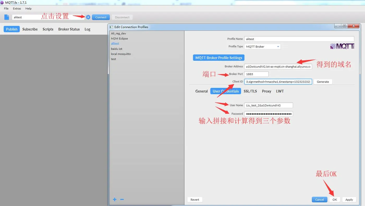Click the new profile file icon
The height and width of the screenshot is (206, 365).
[x=7, y=17]
